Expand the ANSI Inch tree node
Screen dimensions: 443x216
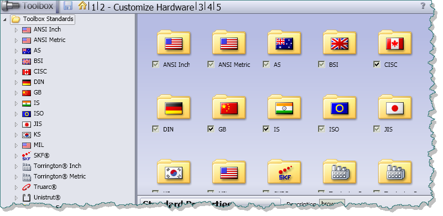tap(16, 30)
